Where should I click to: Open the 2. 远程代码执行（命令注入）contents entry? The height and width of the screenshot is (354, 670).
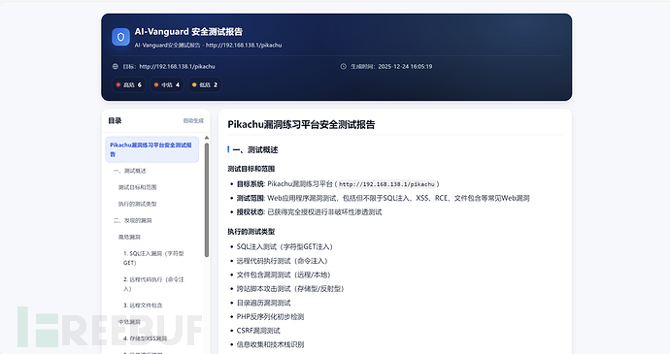click(x=153, y=284)
